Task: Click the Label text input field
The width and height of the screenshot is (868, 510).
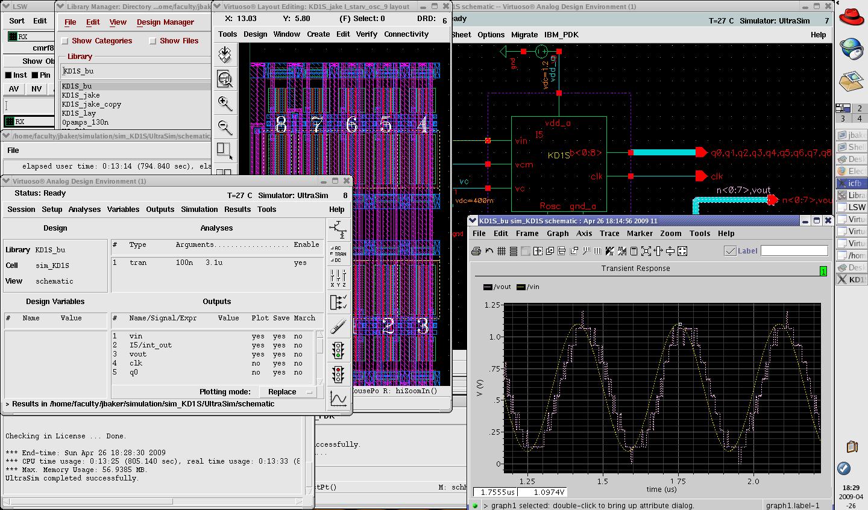Action: coord(794,251)
